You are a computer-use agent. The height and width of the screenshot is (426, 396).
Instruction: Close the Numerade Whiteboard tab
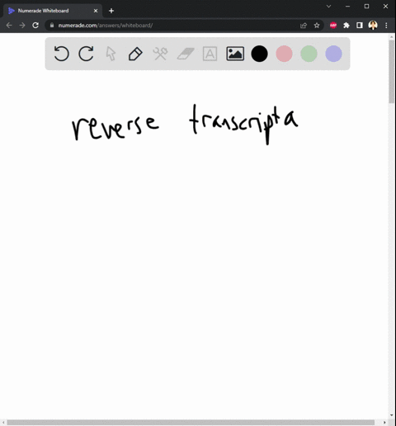(x=96, y=11)
